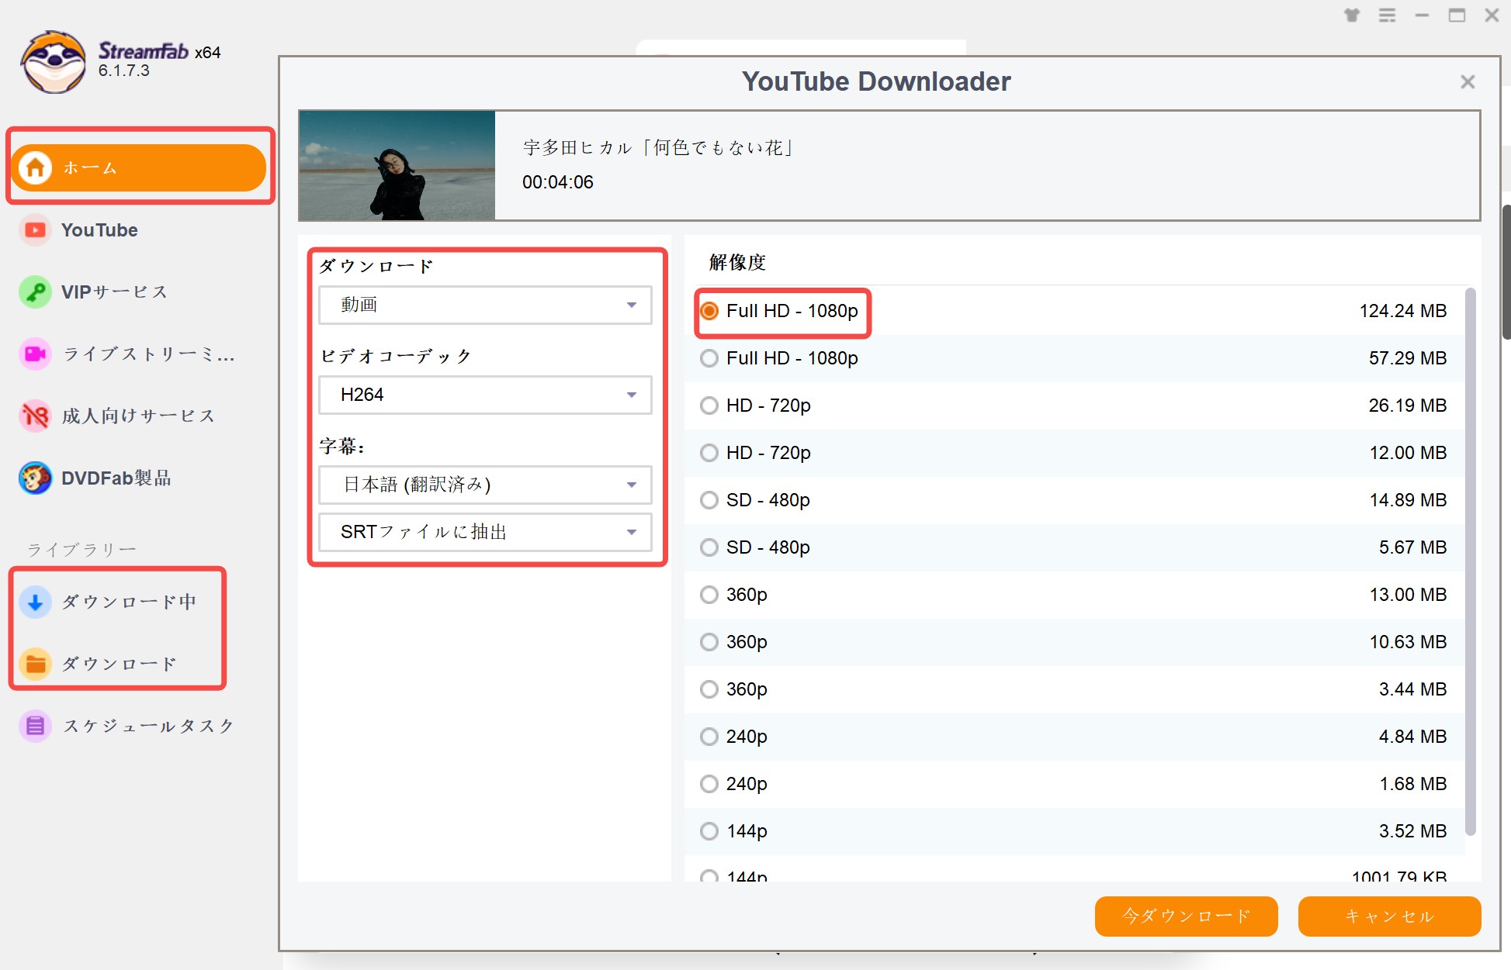1511x970 pixels.
Task: Open the 日本語 (翻訳済み) subtitle dropdown
Action: coord(485,485)
